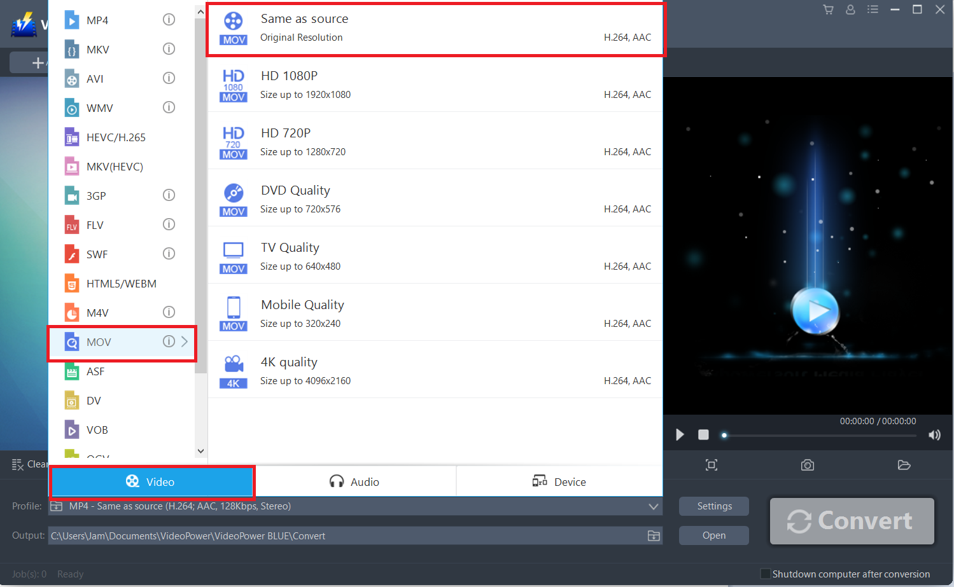Click the large blue play orb in preview
Image resolution: width=954 pixels, height=587 pixels.
815,310
